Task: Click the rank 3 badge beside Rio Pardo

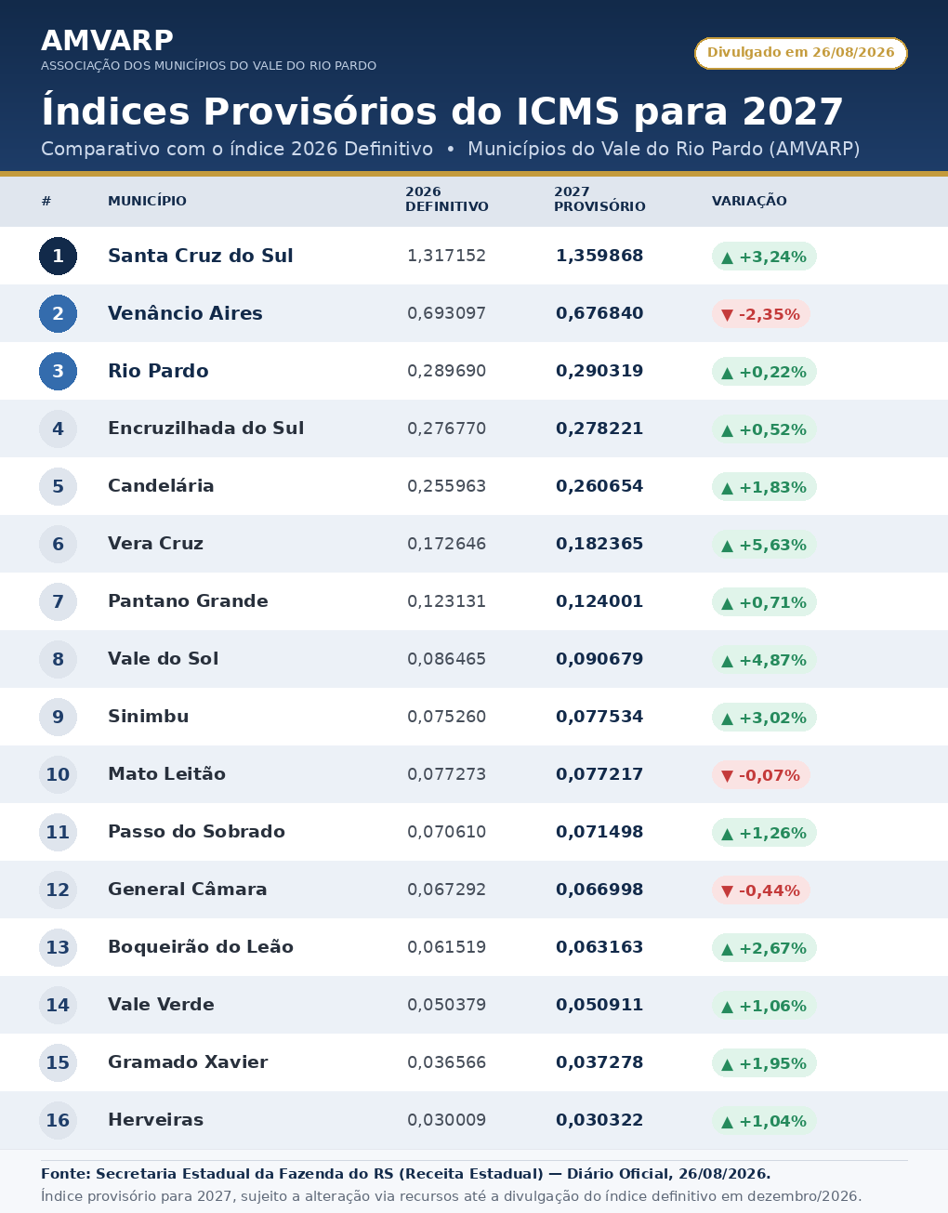Action: pos(58,371)
